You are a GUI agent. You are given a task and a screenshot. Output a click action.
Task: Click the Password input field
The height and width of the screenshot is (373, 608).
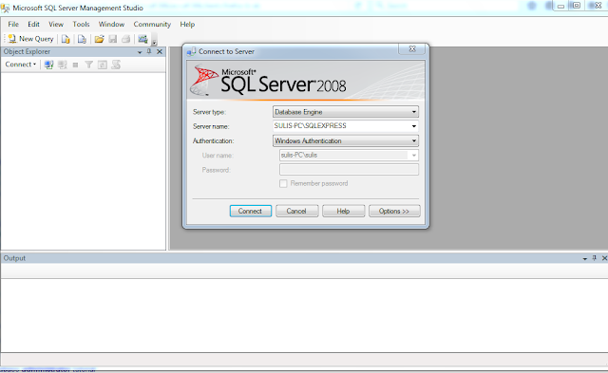349,169
